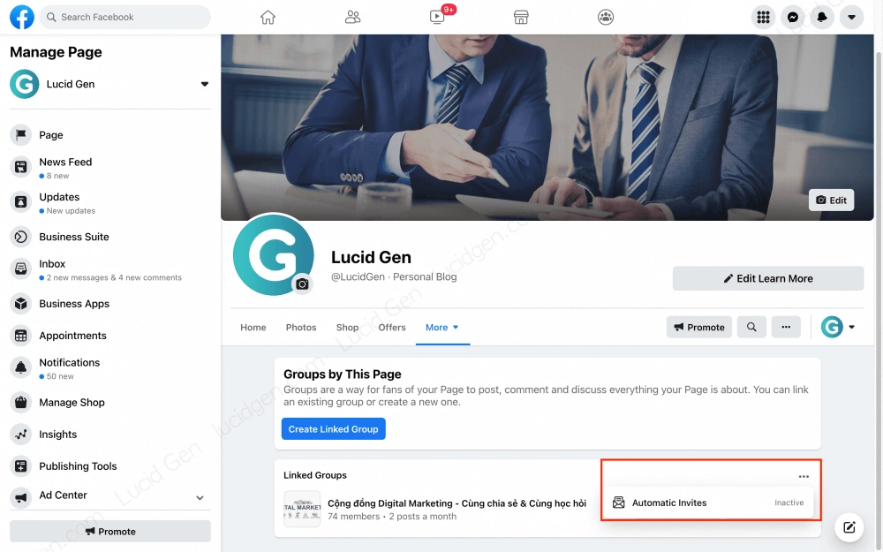Click the Search Facebook field
The image size is (883, 552).
[125, 17]
